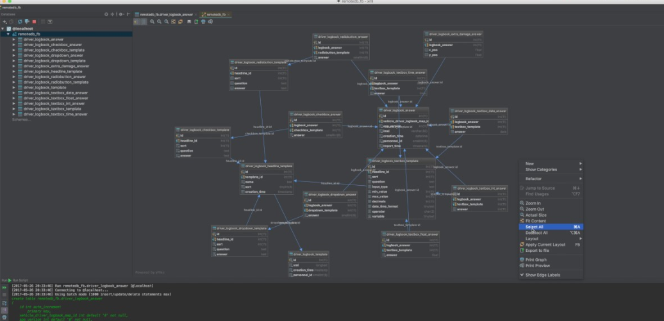Click the red stop icon in the Database toolbar
The image size is (664, 321).
tap(35, 22)
